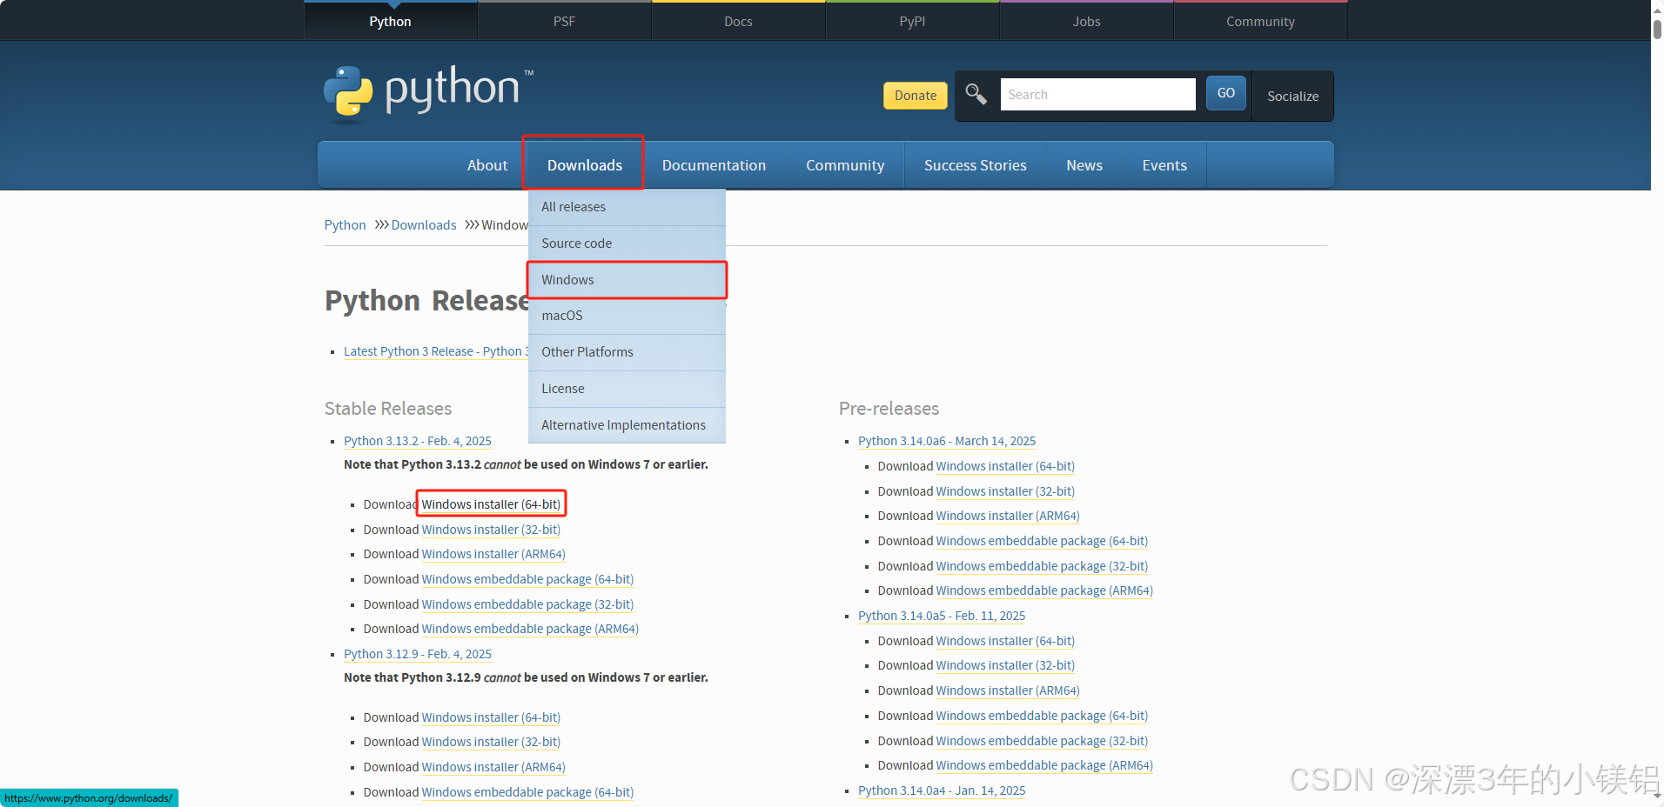Open the Python 3.12.9 - Feb. 4, 2025 link

(418, 654)
